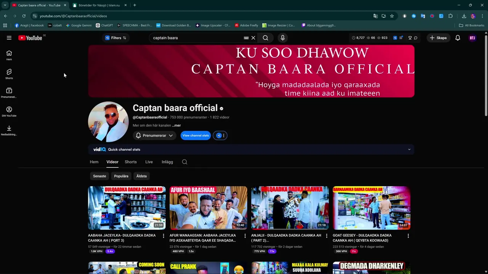Switch to the Bönetider för Nässjö browser tab
Image resolution: width=488 pixels, height=274 pixels.
click(x=99, y=5)
